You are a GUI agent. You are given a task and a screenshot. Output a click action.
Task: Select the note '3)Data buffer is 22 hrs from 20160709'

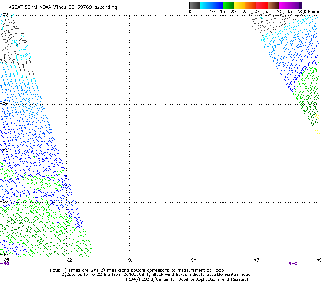tap(103, 275)
